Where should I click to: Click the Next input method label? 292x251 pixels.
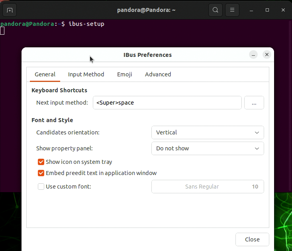[x=62, y=103]
